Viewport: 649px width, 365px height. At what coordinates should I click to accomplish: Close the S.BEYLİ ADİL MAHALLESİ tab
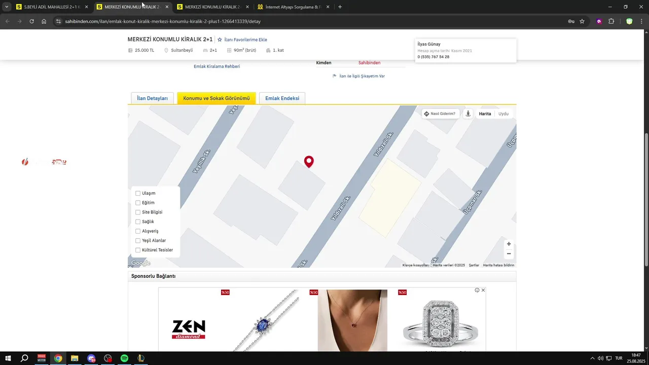coord(86,7)
